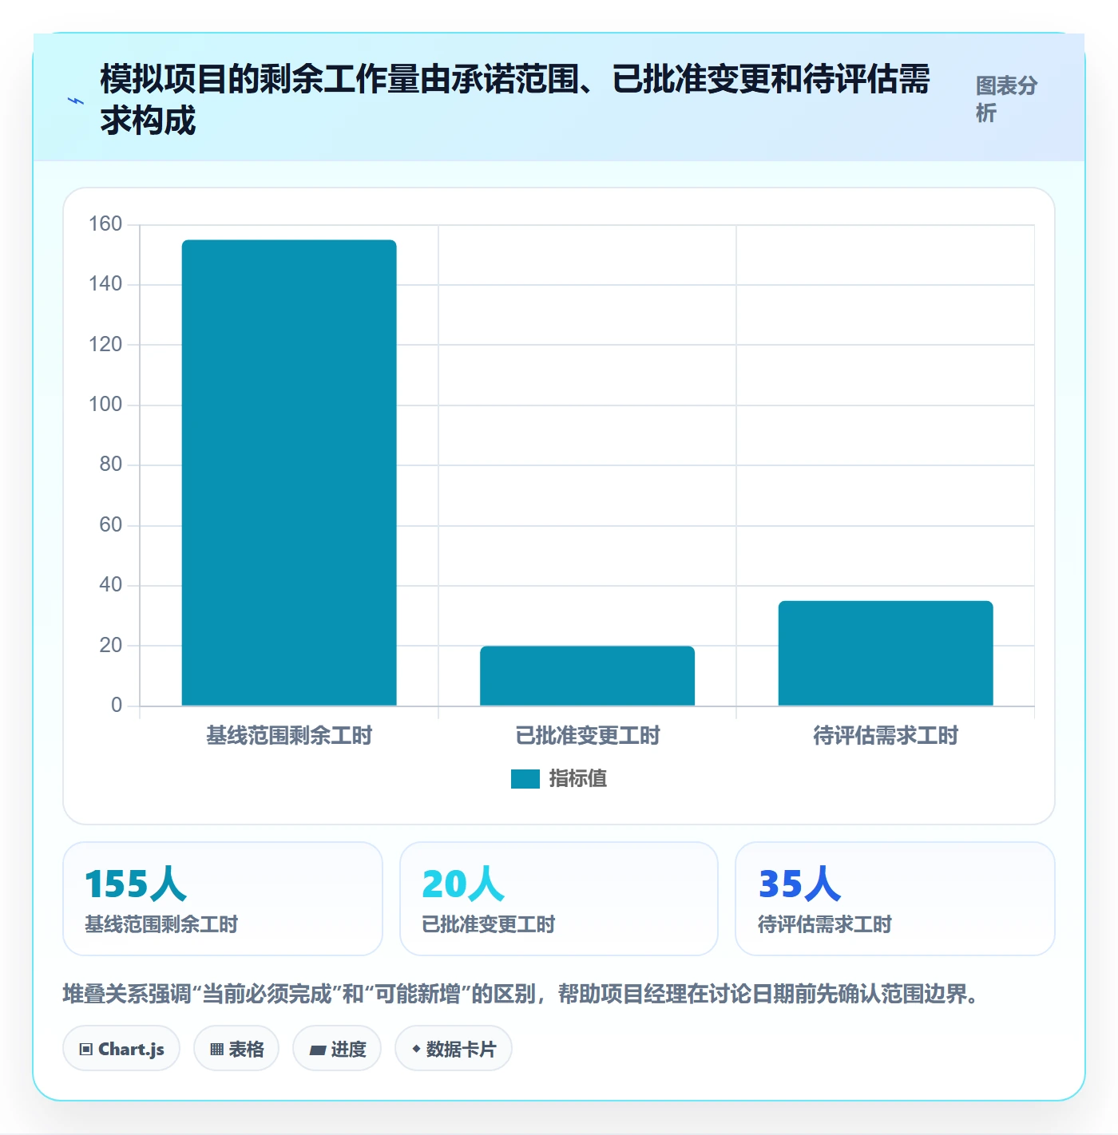This screenshot has width=1118, height=1135.
Task: Click the 数据卡片 tag chip
Action: (454, 1049)
